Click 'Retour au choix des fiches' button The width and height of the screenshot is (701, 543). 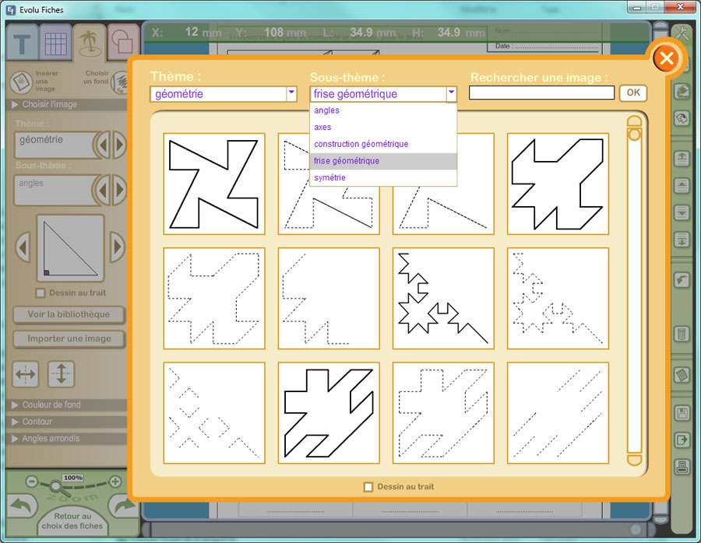tap(72, 521)
